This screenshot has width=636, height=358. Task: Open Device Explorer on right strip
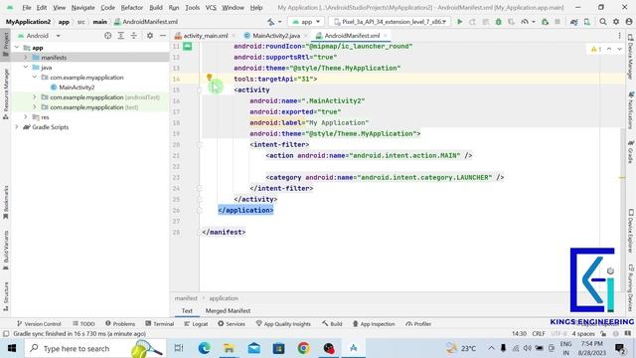click(x=631, y=231)
